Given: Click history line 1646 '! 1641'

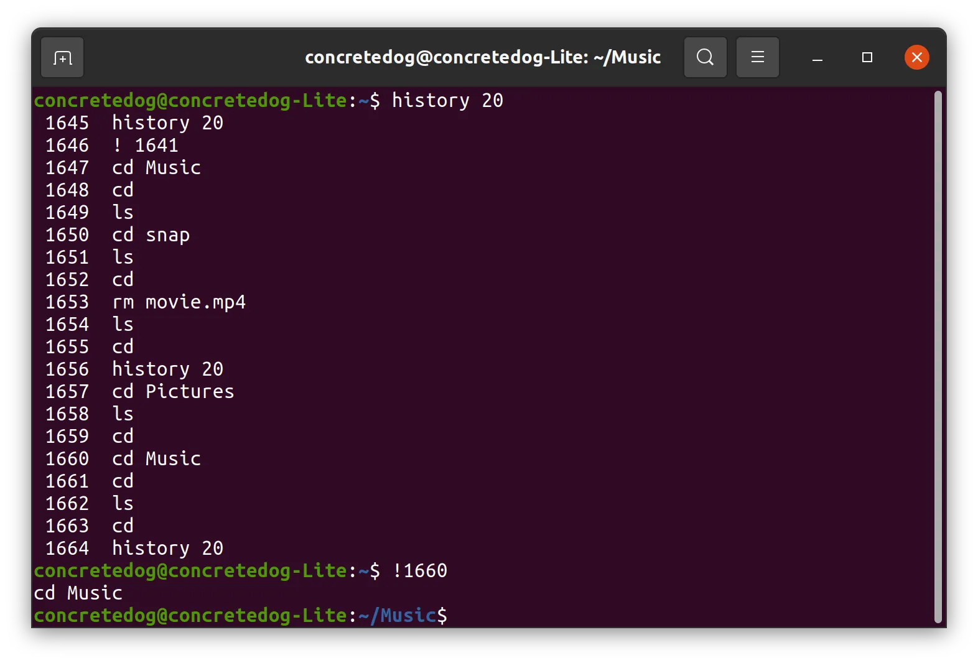Looking at the screenshot, I should [x=112, y=146].
